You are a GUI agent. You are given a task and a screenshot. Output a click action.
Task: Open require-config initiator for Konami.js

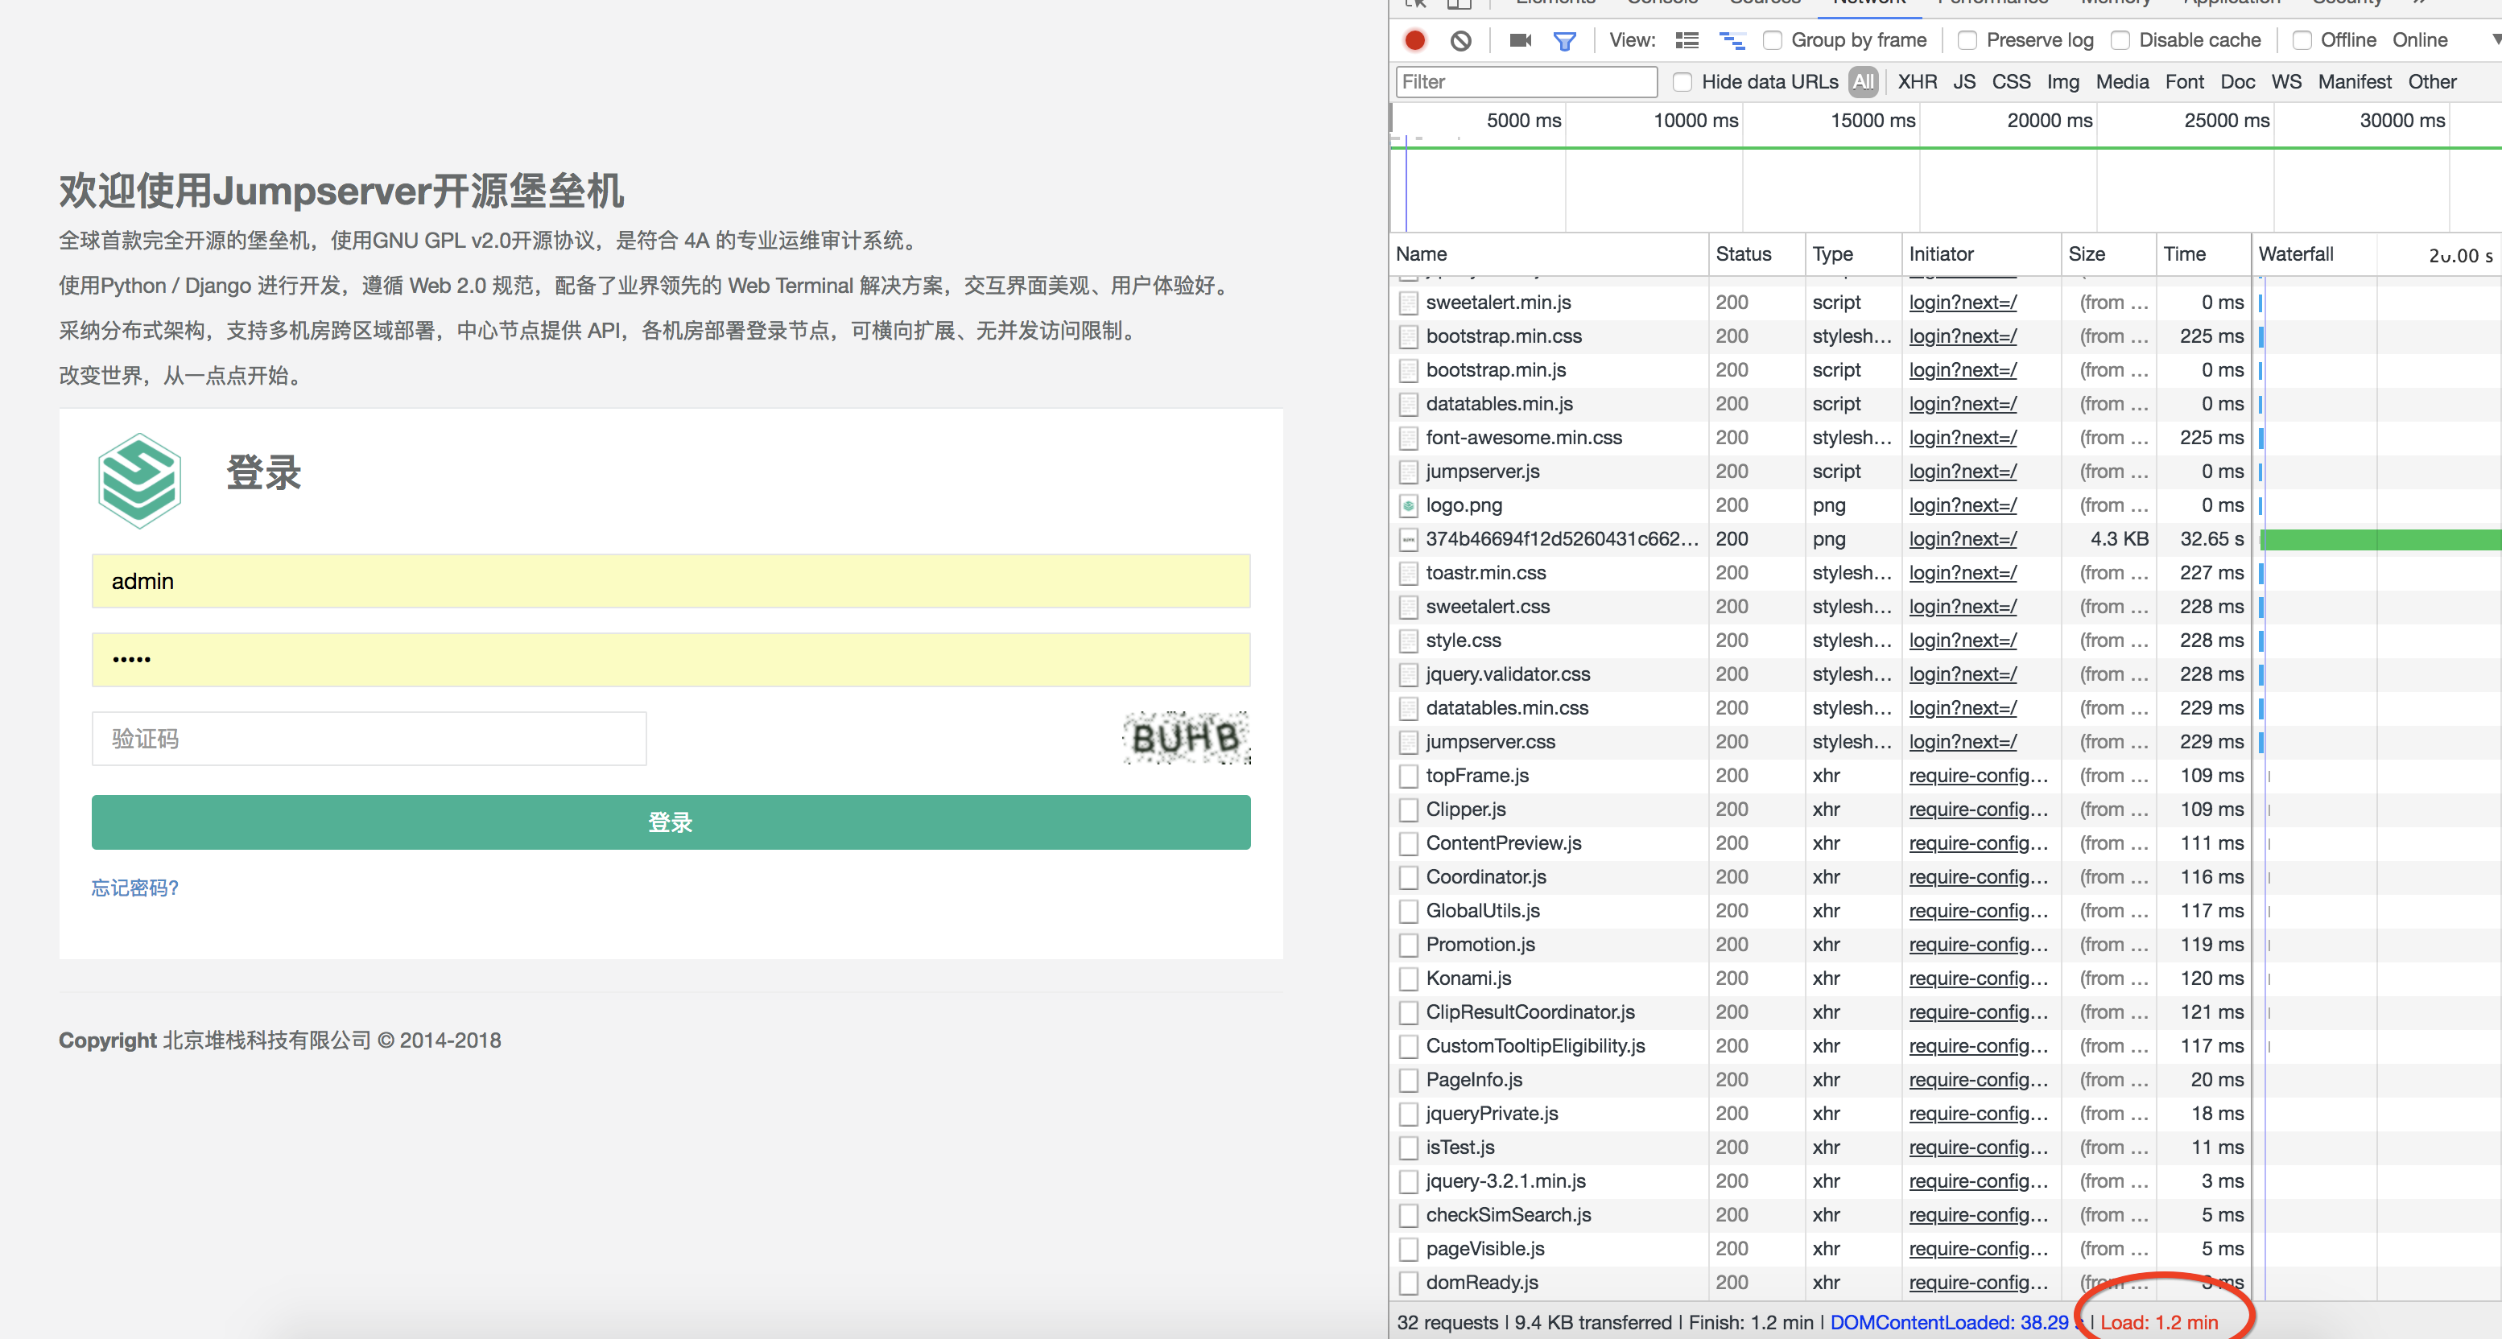click(1977, 978)
